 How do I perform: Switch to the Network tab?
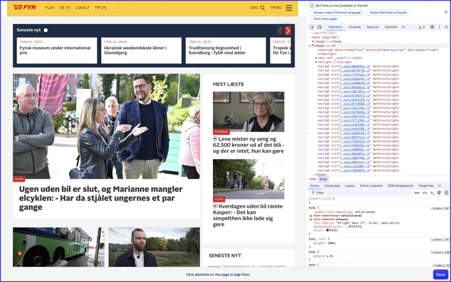coord(391,27)
